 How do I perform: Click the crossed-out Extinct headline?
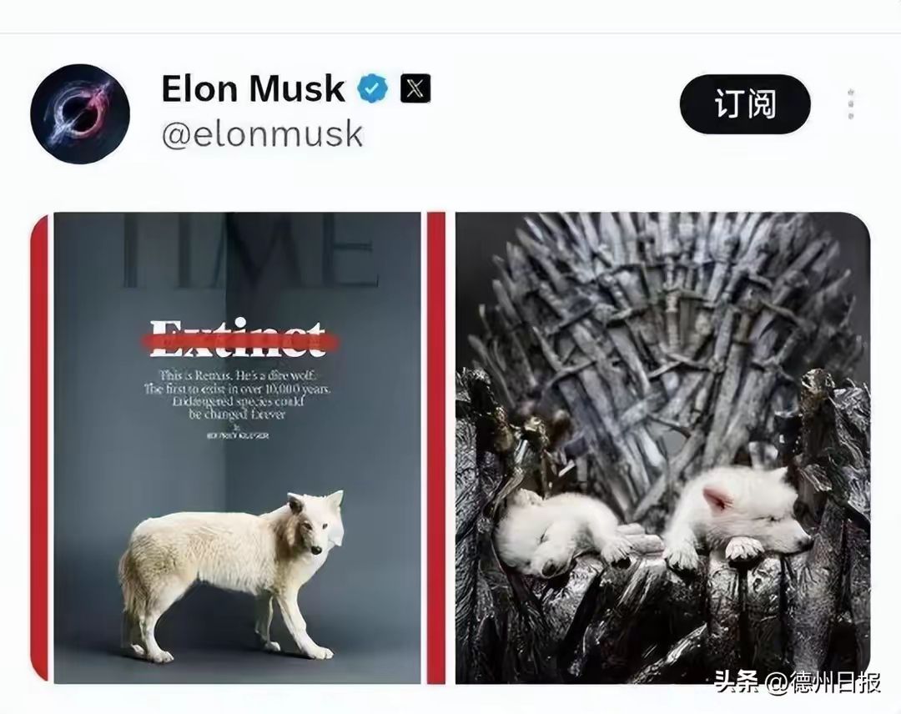(239, 340)
